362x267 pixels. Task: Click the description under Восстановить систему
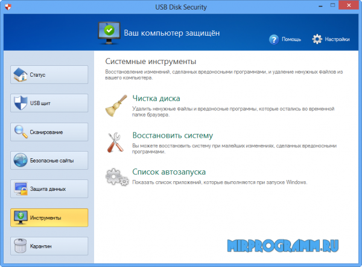pos(234,149)
